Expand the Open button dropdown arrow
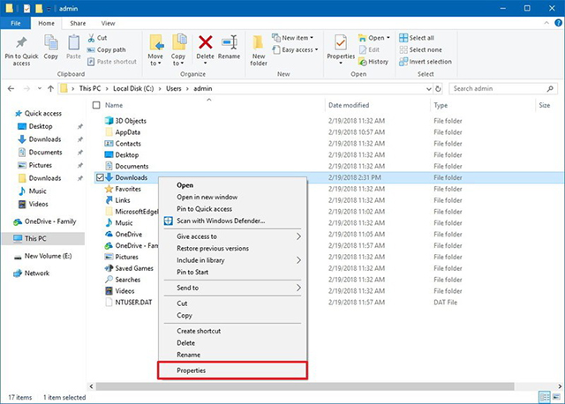This screenshot has height=404, width=565. click(x=388, y=38)
